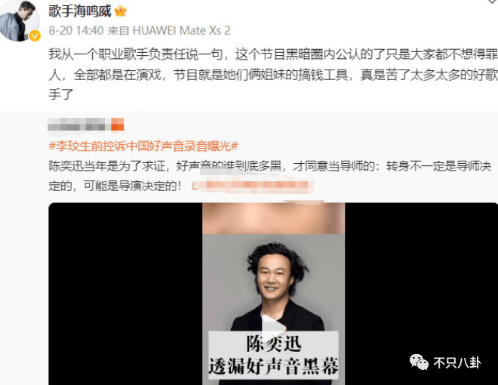498x385 pixels.
Task: Click the 8-20 14:40 post timestamp
Action: click(x=76, y=31)
